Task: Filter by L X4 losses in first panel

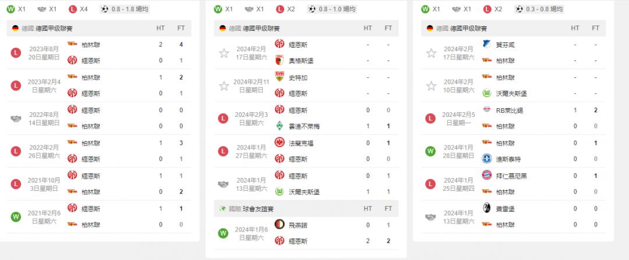Action: point(78,9)
